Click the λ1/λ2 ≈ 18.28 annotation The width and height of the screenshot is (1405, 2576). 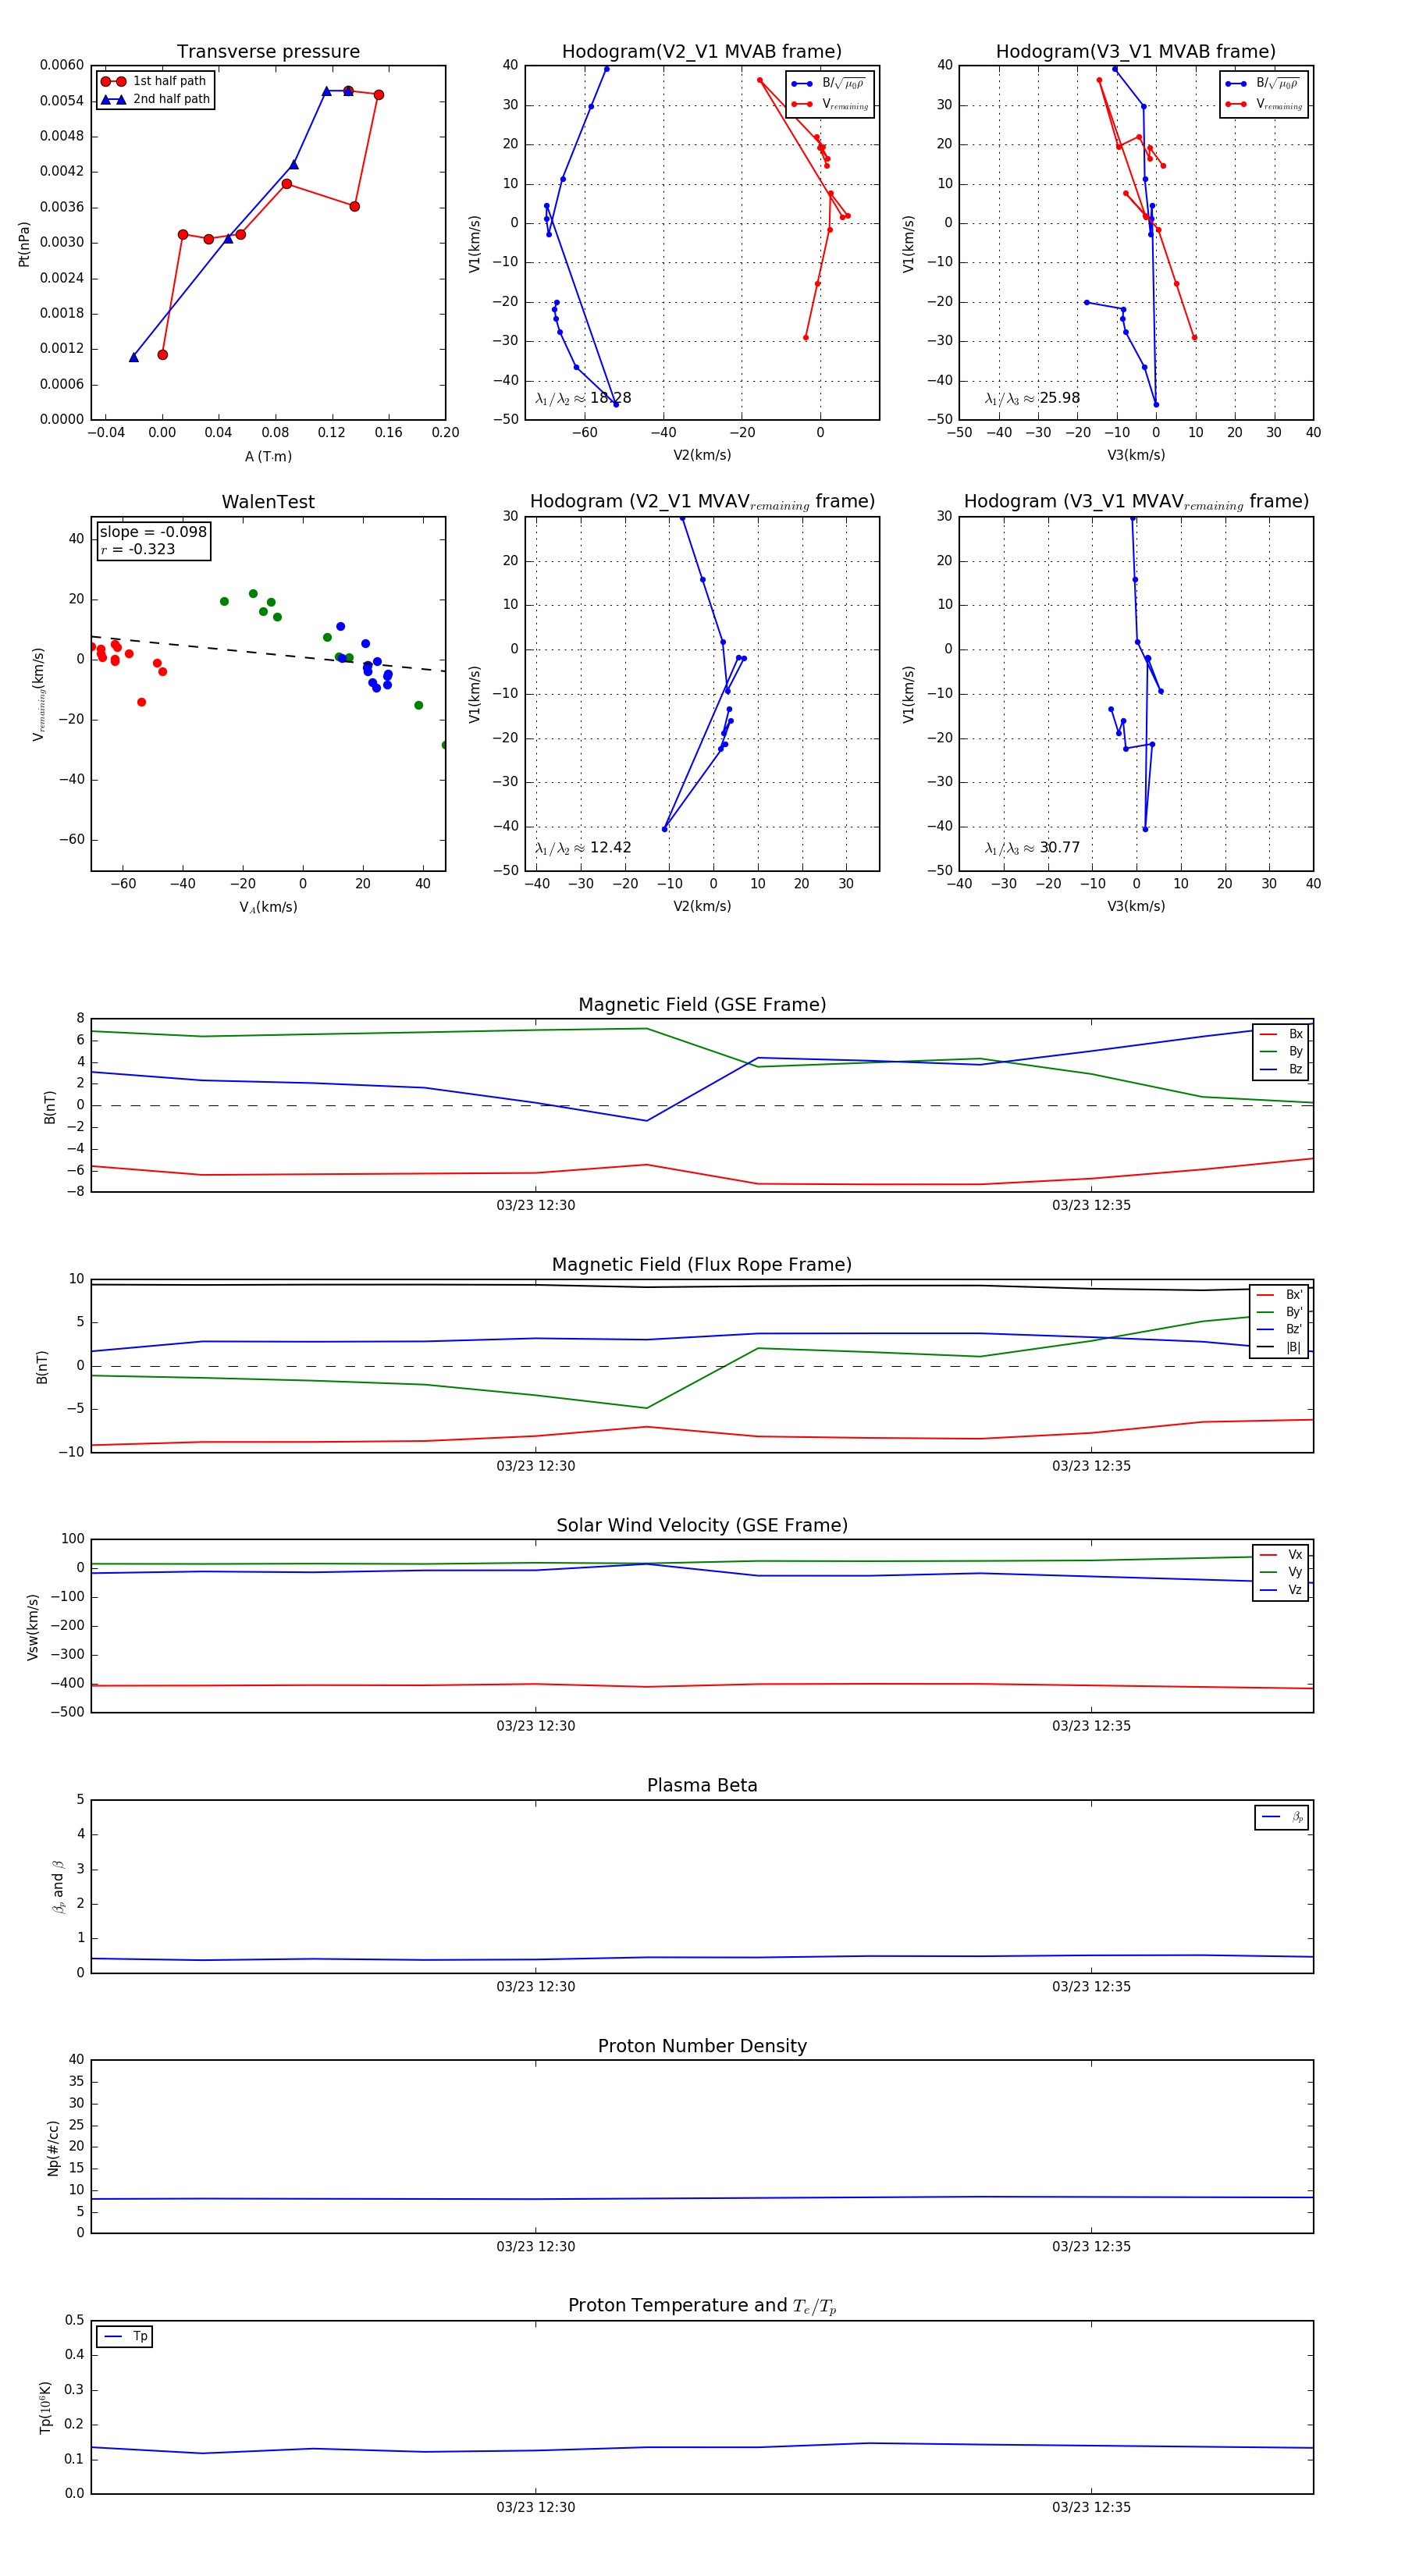583,398
